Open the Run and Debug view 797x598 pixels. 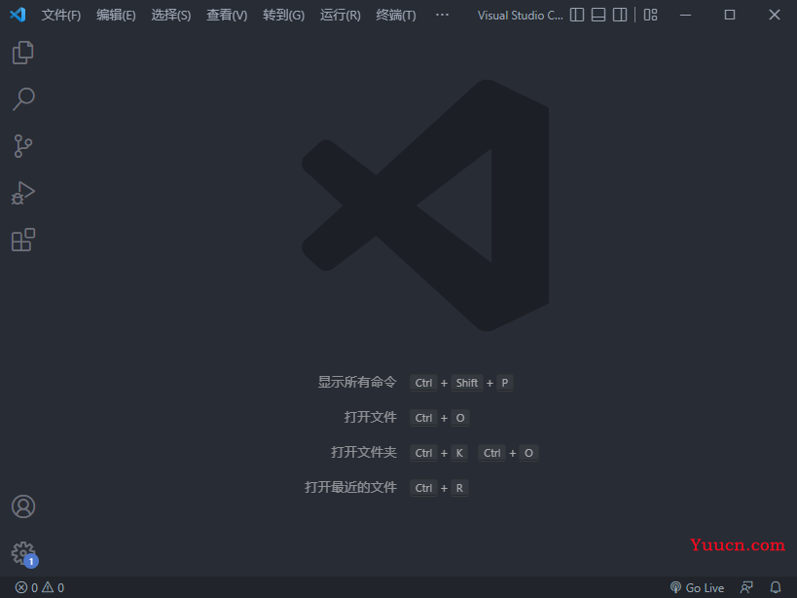click(23, 193)
